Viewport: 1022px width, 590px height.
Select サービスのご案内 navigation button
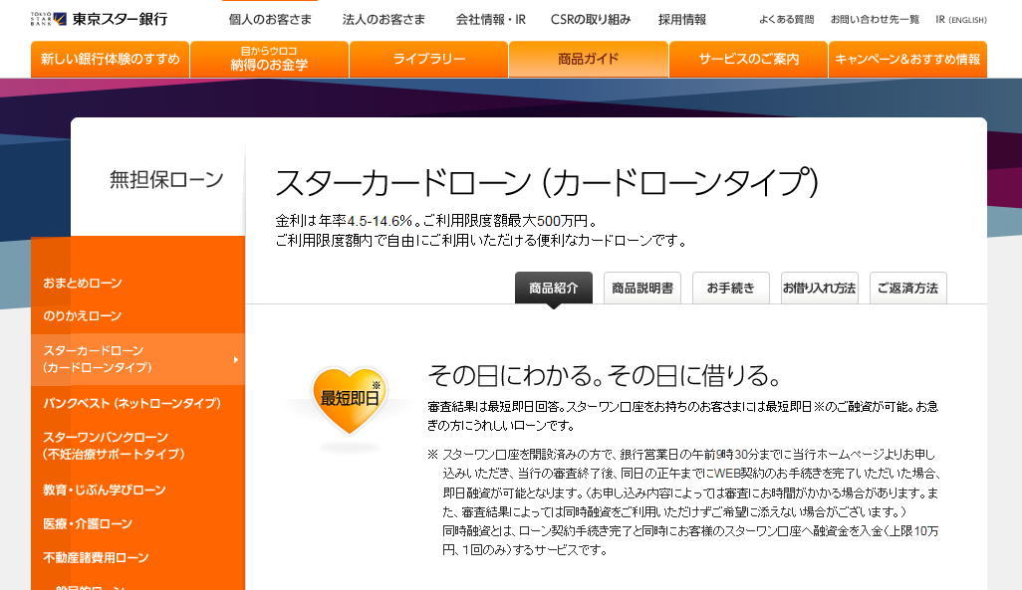click(x=748, y=60)
